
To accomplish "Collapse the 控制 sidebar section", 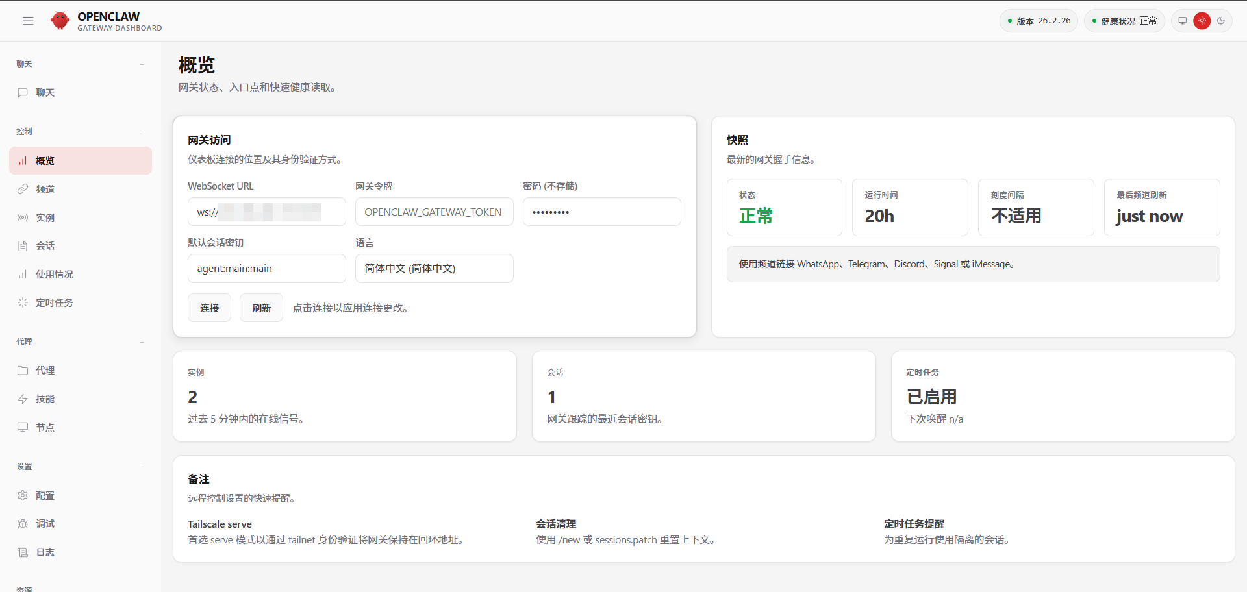I will [x=142, y=132].
